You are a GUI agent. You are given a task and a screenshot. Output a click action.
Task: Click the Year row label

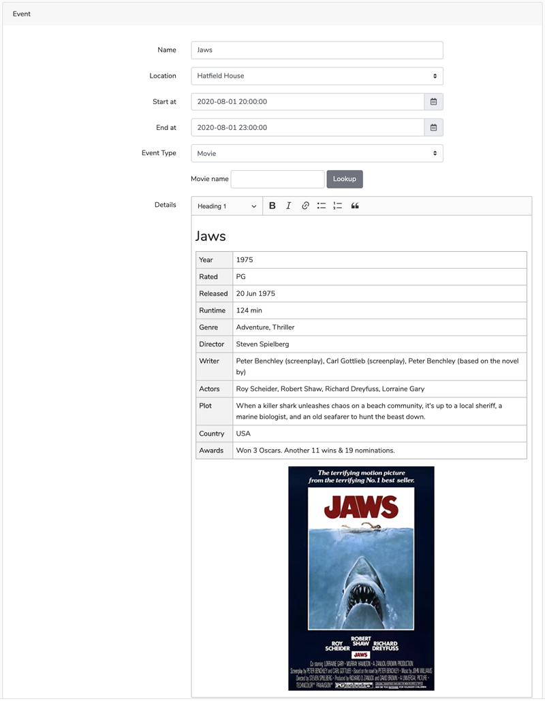tap(206, 260)
